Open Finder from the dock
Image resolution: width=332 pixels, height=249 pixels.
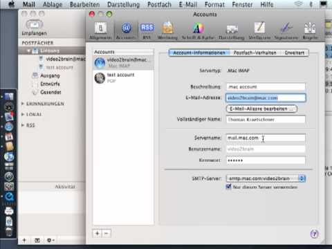coord(9,97)
